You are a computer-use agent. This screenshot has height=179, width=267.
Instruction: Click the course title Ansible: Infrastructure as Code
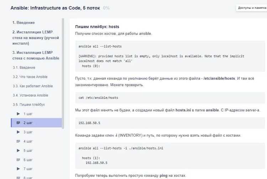[55, 8]
